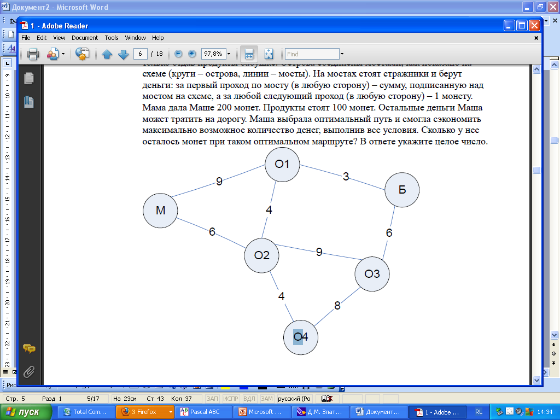Viewport: 560px width, 420px height.
Task: Close the document with menu bar X
Action: (536, 38)
